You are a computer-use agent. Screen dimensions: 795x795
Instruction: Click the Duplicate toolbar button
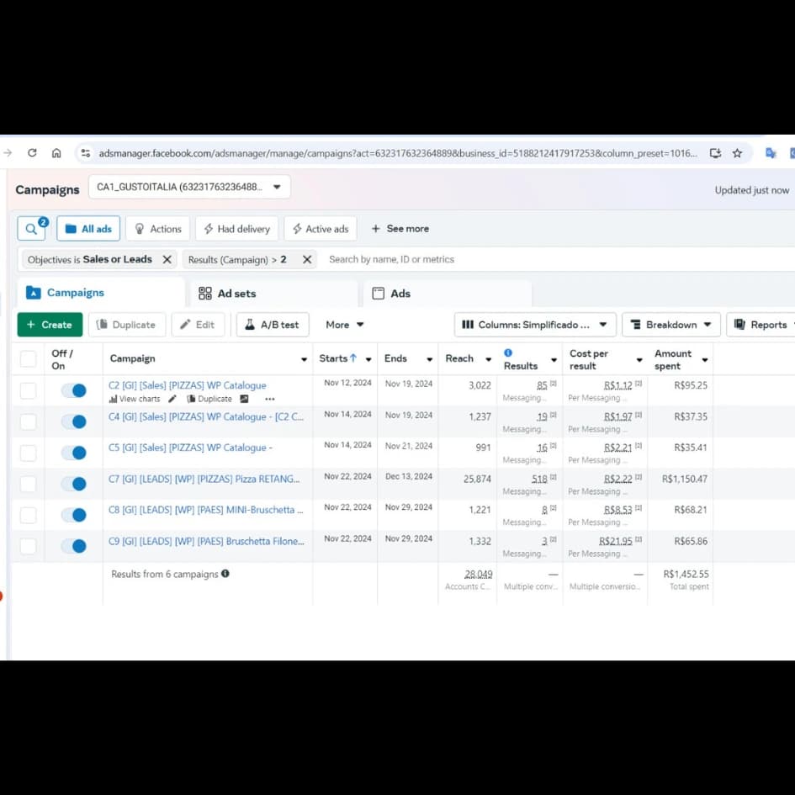pos(127,325)
